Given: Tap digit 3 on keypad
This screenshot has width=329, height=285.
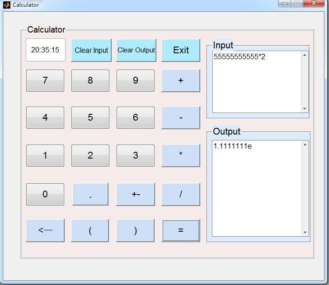Looking at the screenshot, I should point(136,156).
